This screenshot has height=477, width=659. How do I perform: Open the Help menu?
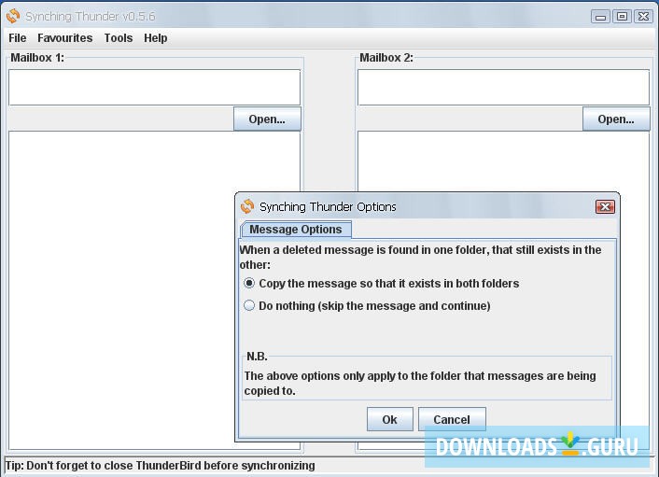pos(156,38)
